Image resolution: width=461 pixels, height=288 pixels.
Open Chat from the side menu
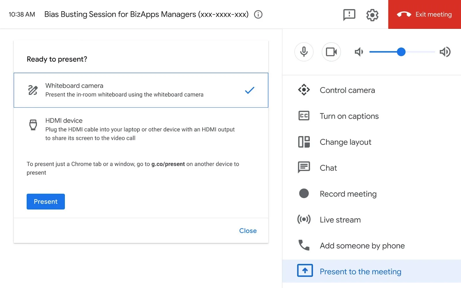click(328, 168)
